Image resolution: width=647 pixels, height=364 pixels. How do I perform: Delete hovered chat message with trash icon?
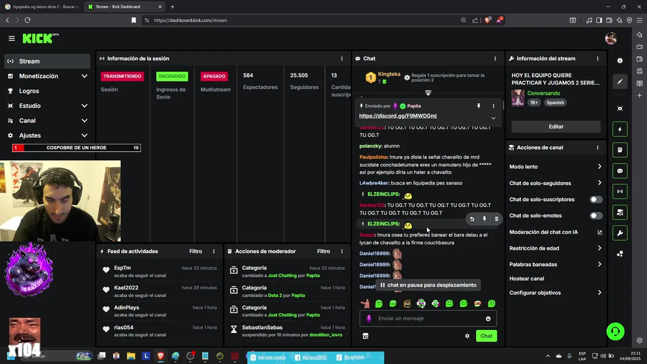[496, 219]
